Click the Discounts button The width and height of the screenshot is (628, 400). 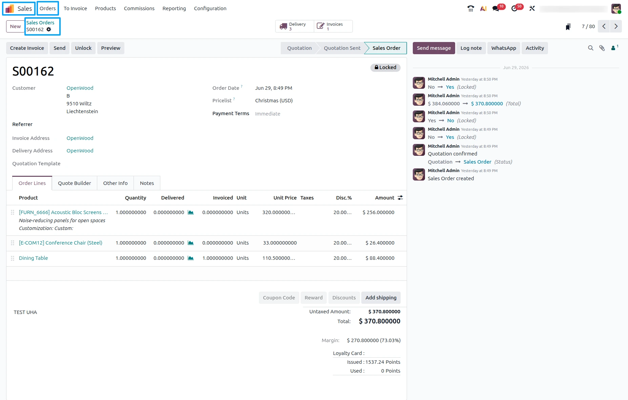click(344, 298)
